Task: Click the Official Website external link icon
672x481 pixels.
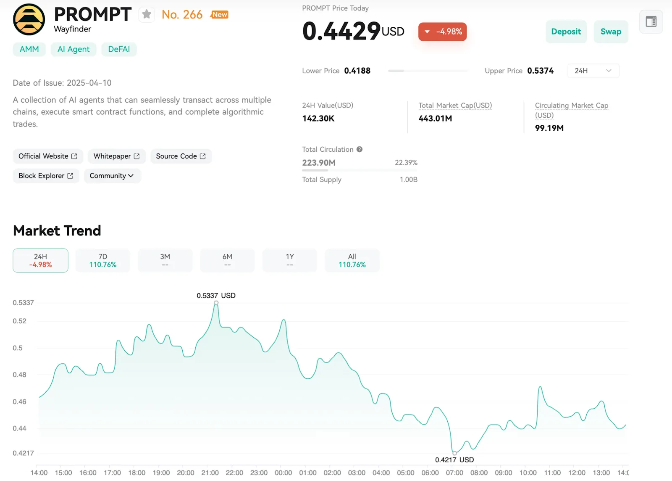Action: point(74,156)
